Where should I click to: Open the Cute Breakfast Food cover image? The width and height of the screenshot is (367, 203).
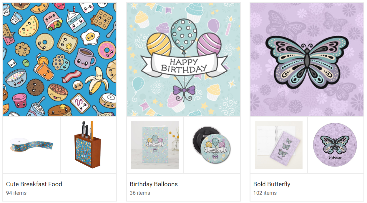(60, 60)
